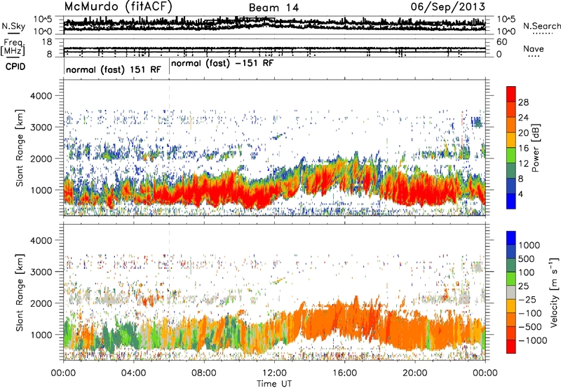Click the "2000" tick in the power panel

[41, 158]
